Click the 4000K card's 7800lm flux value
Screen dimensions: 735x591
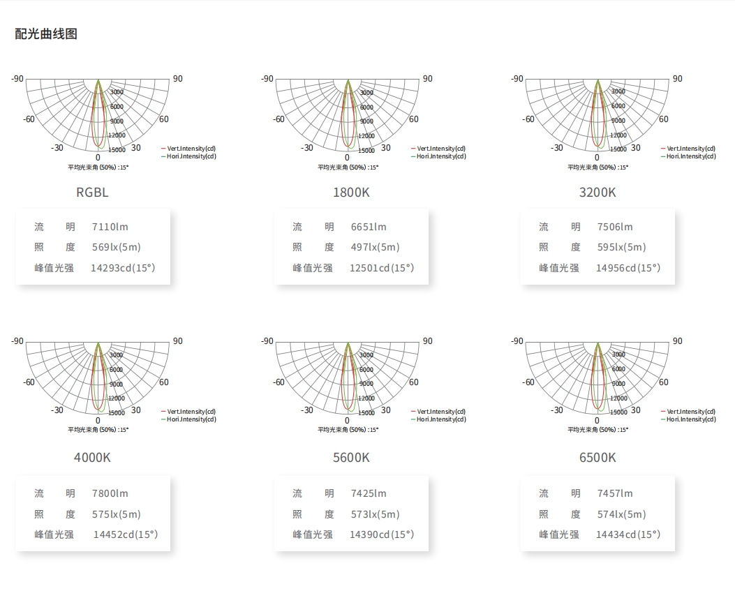[x=110, y=493]
